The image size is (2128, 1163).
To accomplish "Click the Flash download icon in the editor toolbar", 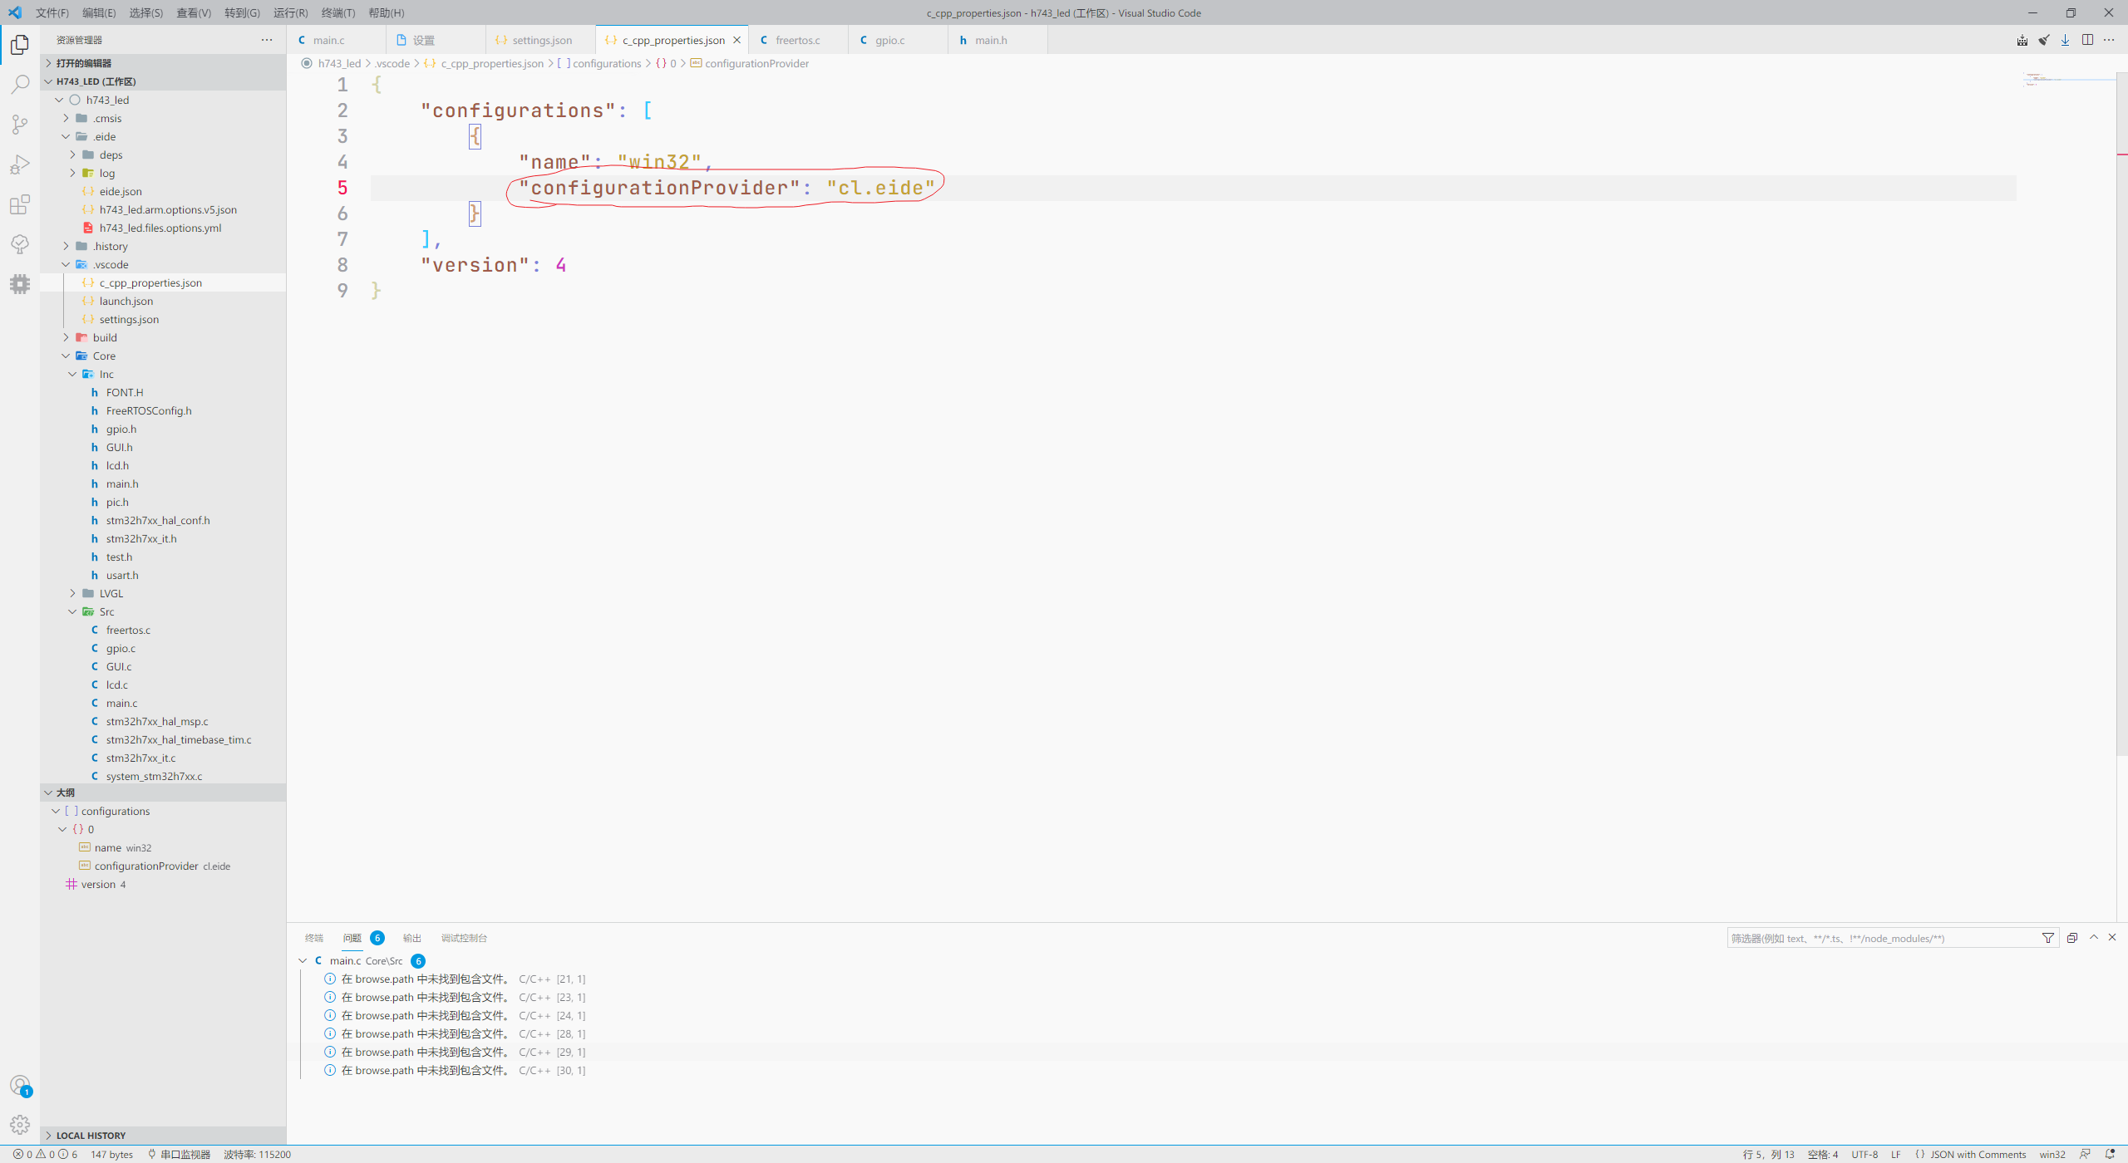I will tap(2064, 39).
